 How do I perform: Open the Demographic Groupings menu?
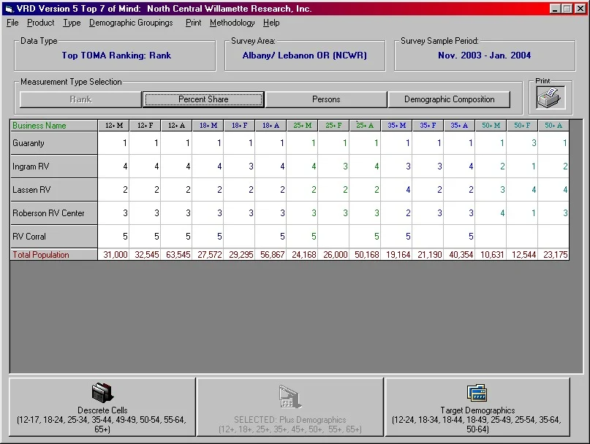131,23
